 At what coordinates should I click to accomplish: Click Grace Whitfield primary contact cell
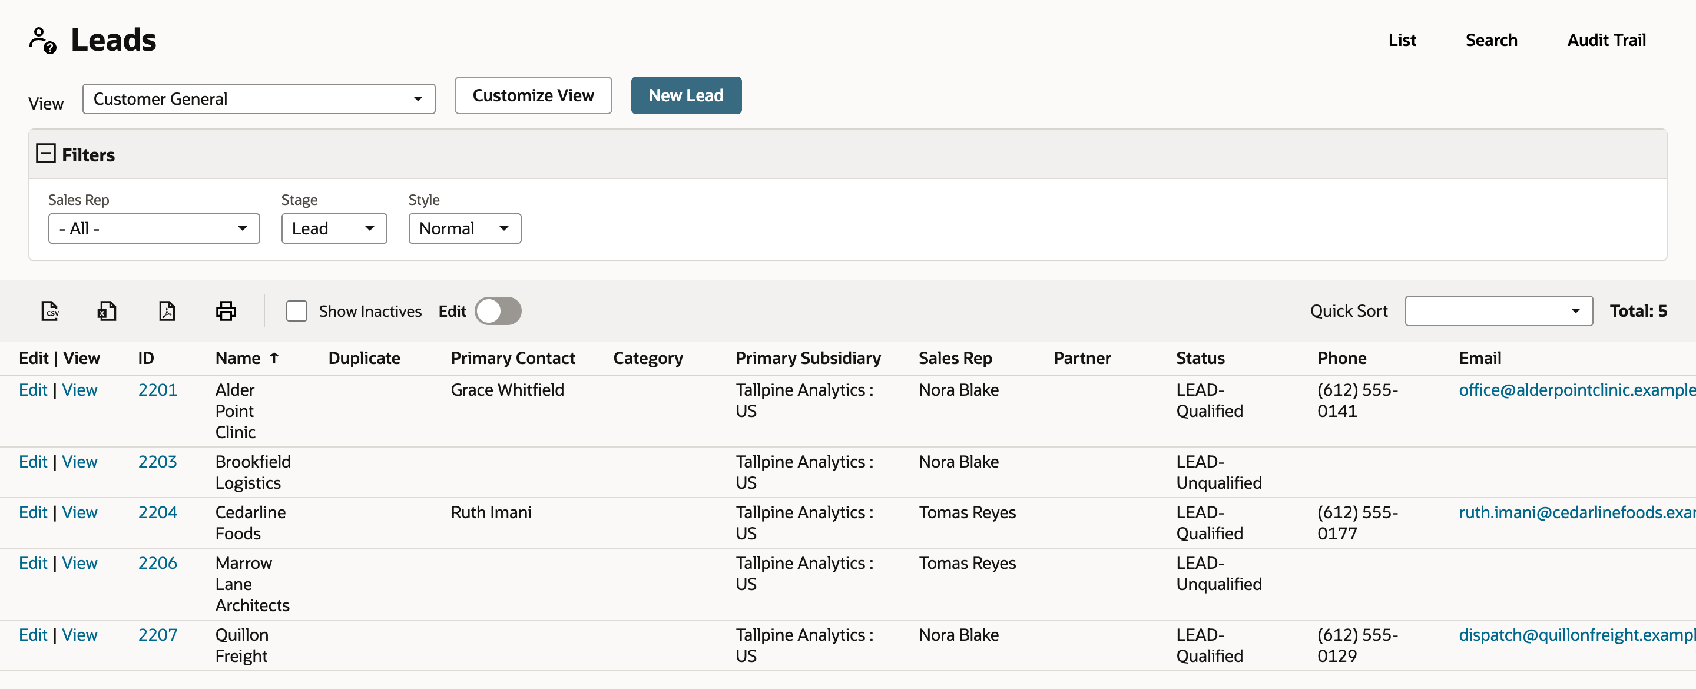507,390
